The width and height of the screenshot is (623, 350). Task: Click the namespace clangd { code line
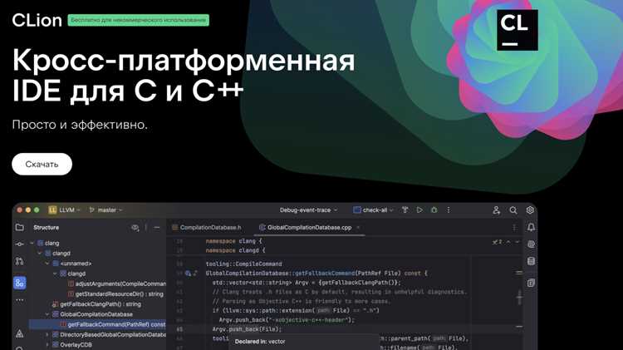[x=235, y=250]
